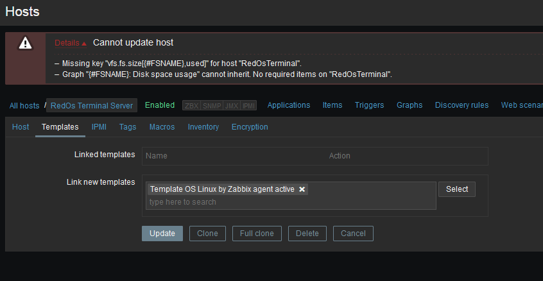
Task: Switch to the IPMI tab
Action: [x=99, y=127]
